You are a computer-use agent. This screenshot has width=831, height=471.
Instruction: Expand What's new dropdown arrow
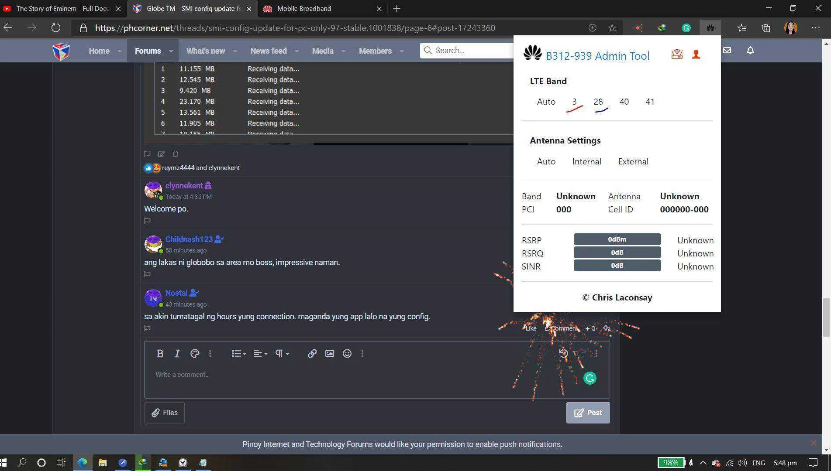[235, 51]
